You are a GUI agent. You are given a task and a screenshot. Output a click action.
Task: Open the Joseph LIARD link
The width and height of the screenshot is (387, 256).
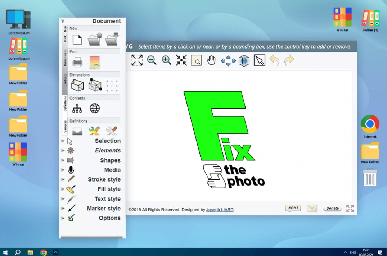[x=220, y=210]
